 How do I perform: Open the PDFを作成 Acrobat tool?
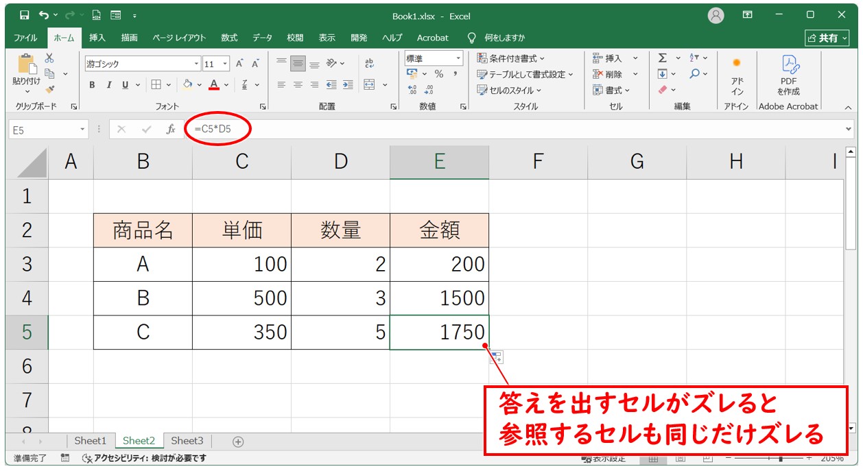click(788, 75)
